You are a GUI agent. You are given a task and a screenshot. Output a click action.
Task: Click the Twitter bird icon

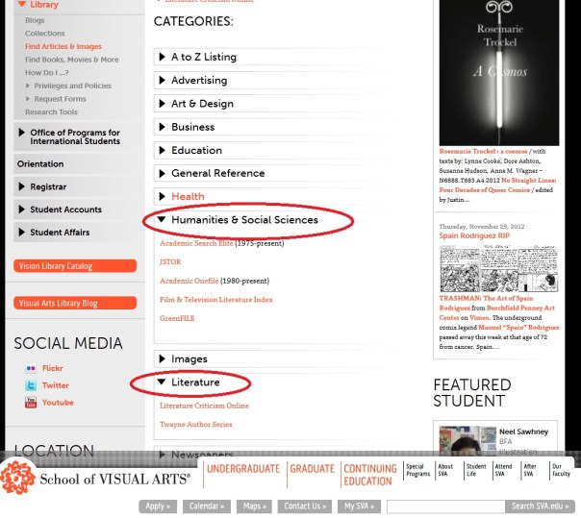pos(31,385)
